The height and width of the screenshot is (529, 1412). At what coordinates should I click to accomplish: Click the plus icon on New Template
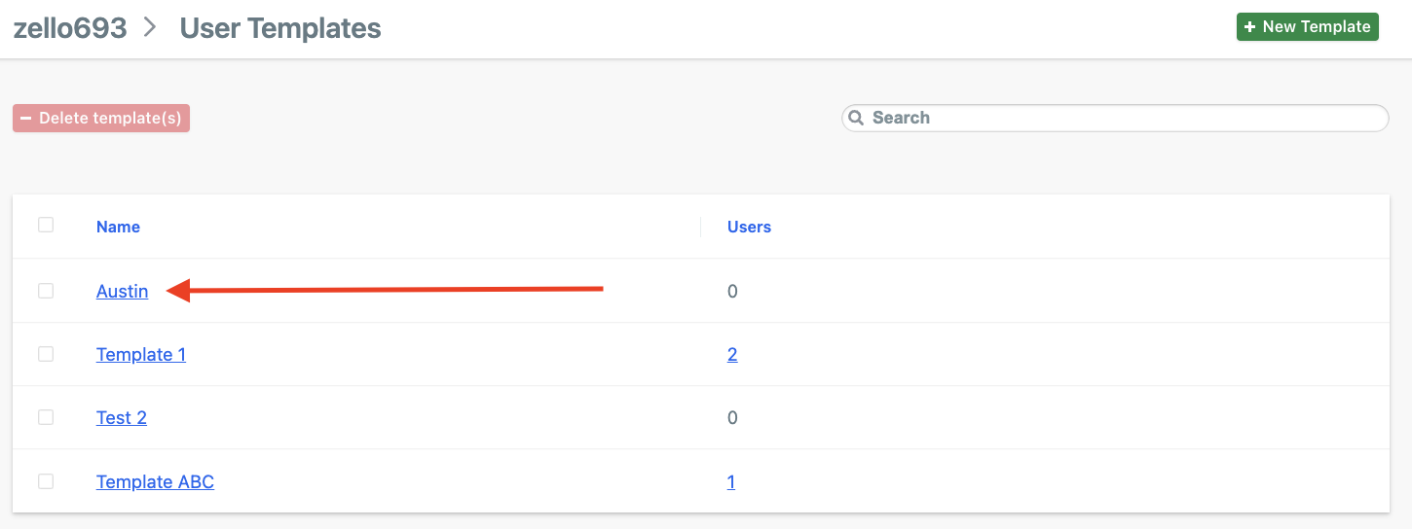[1250, 27]
